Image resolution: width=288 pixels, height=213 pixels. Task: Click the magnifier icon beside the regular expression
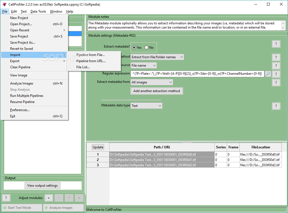[268, 74]
